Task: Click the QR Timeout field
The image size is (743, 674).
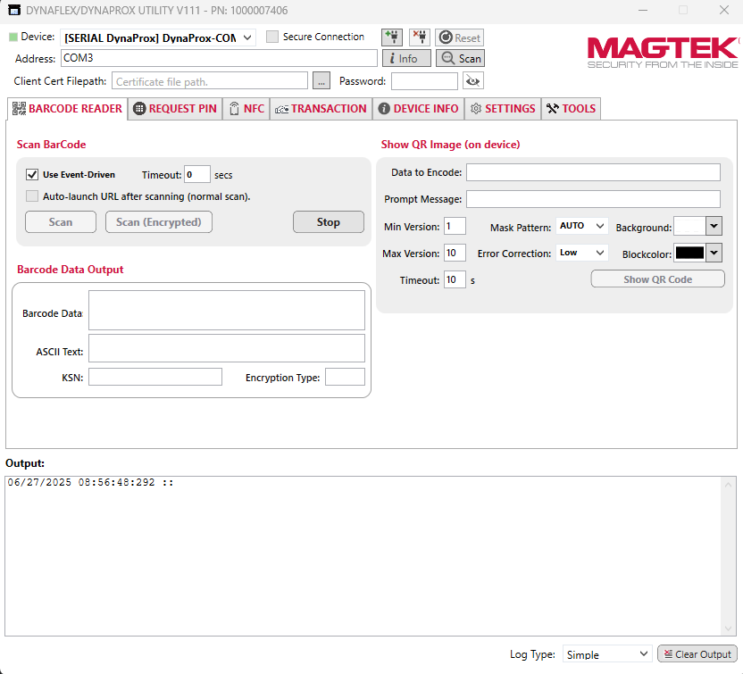Action: coord(455,279)
